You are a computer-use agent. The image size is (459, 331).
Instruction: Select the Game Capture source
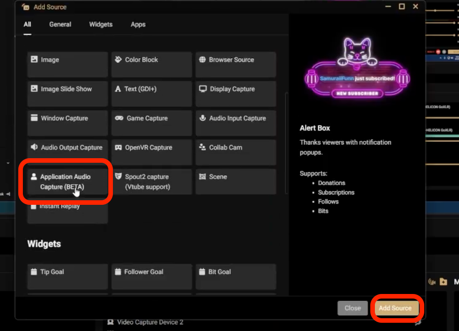point(151,118)
